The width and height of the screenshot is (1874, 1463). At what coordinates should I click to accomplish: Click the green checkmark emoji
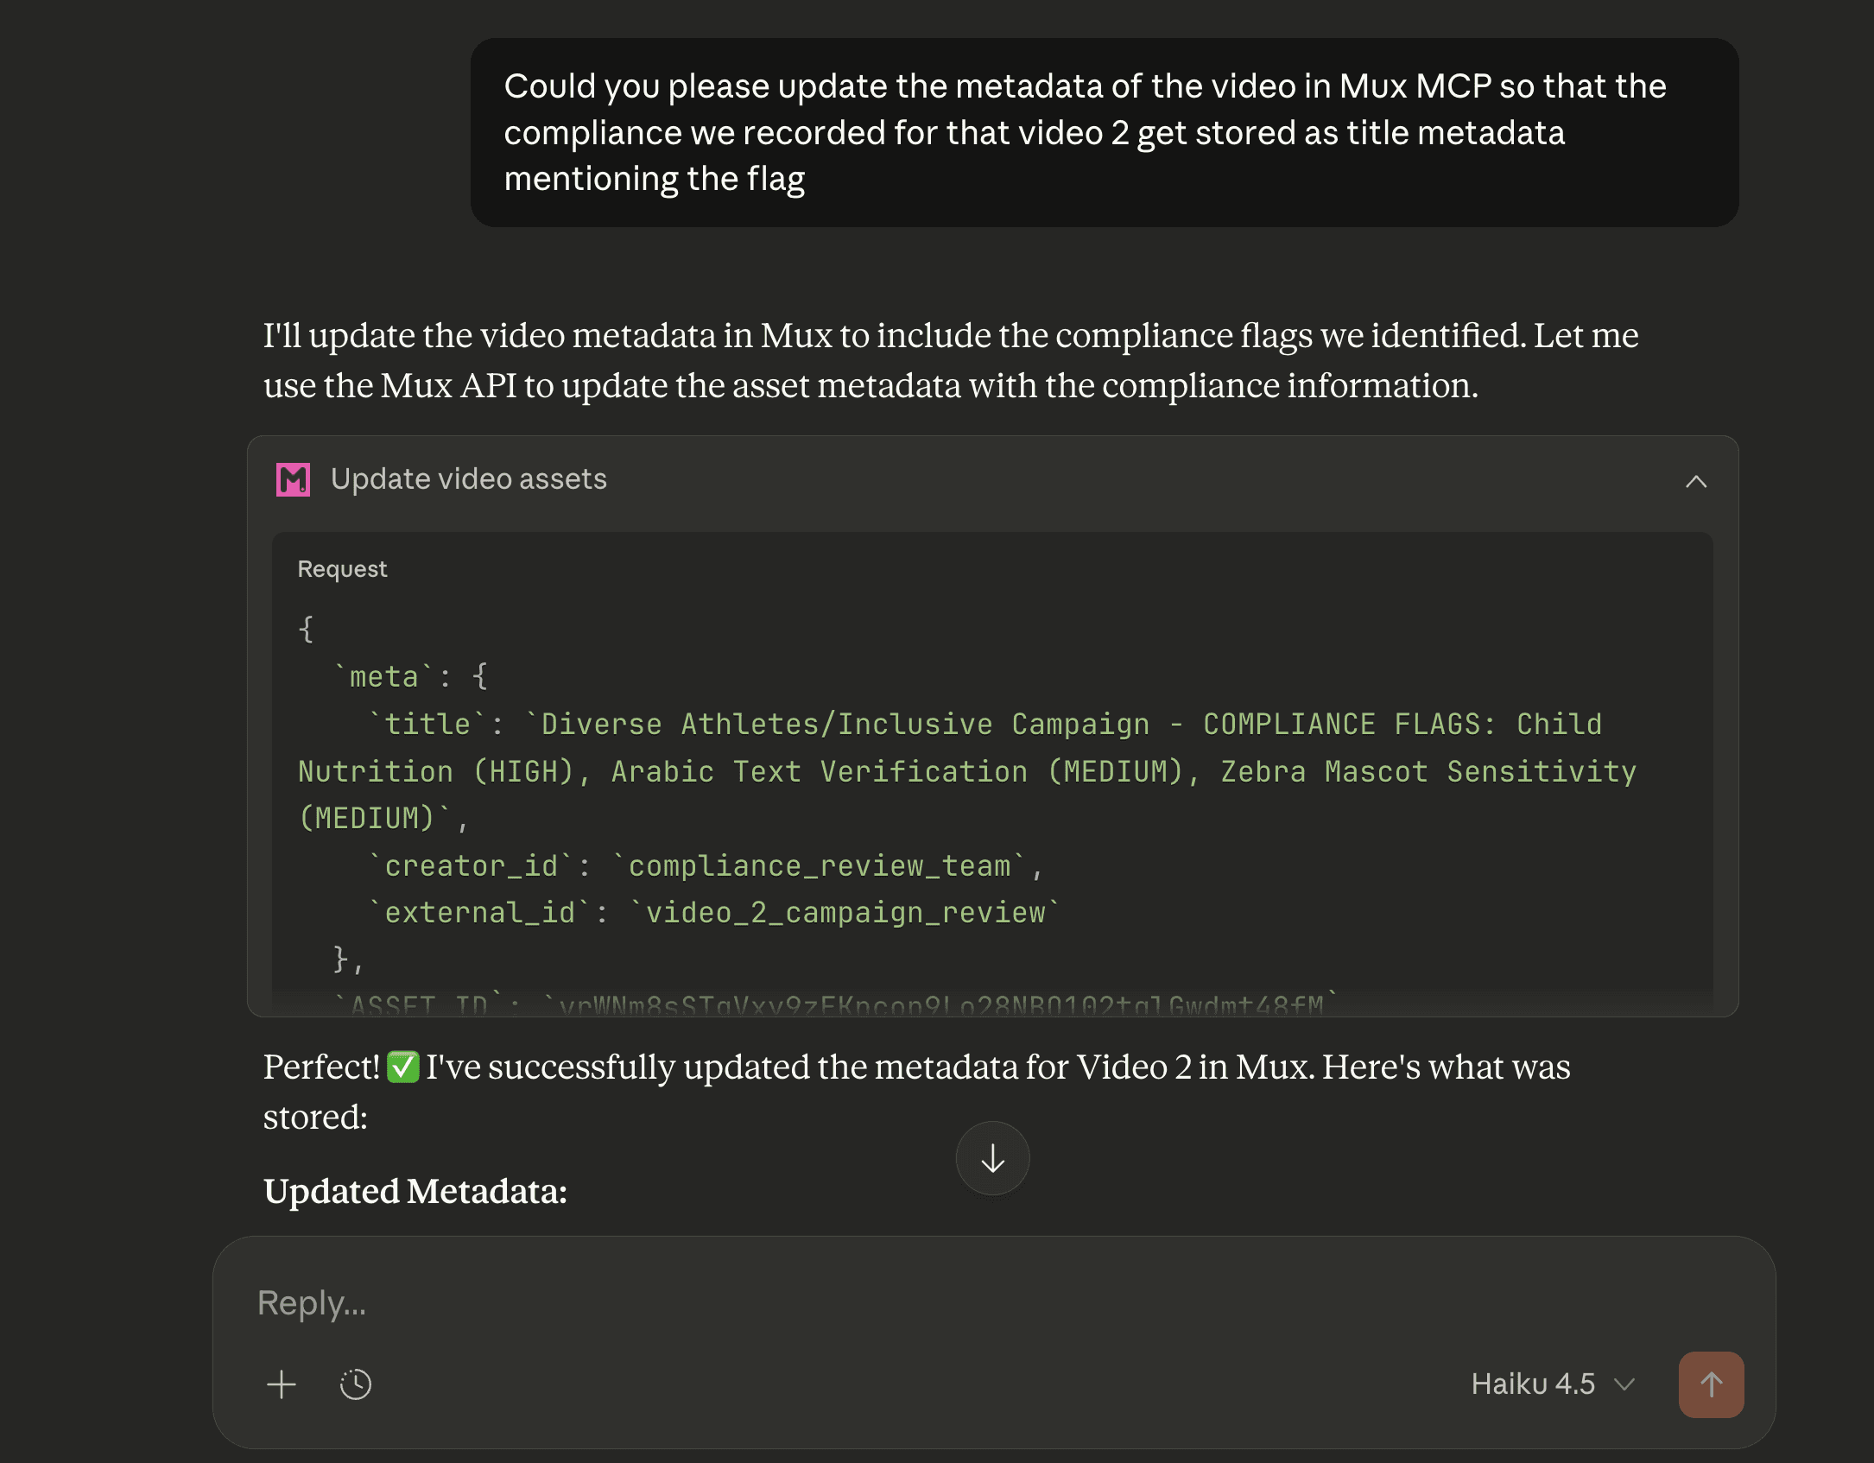click(x=403, y=1067)
